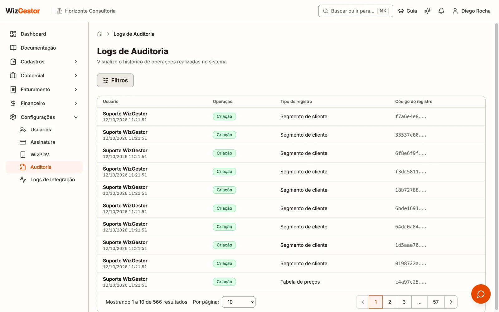Image resolution: width=499 pixels, height=312 pixels.
Task: Click the Comercial briefcase icon
Action: [13, 76]
